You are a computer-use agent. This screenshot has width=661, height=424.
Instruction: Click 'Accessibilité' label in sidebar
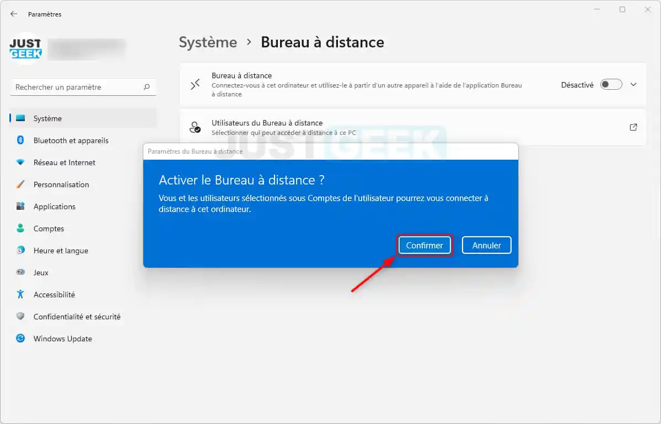[55, 295]
